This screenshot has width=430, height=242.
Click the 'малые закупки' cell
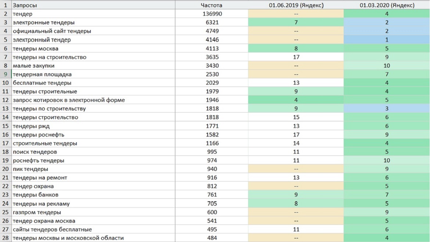(93, 66)
